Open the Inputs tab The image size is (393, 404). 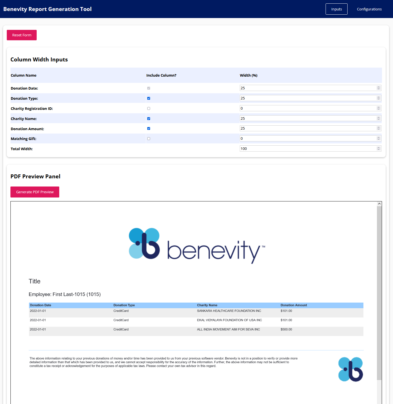(336, 9)
